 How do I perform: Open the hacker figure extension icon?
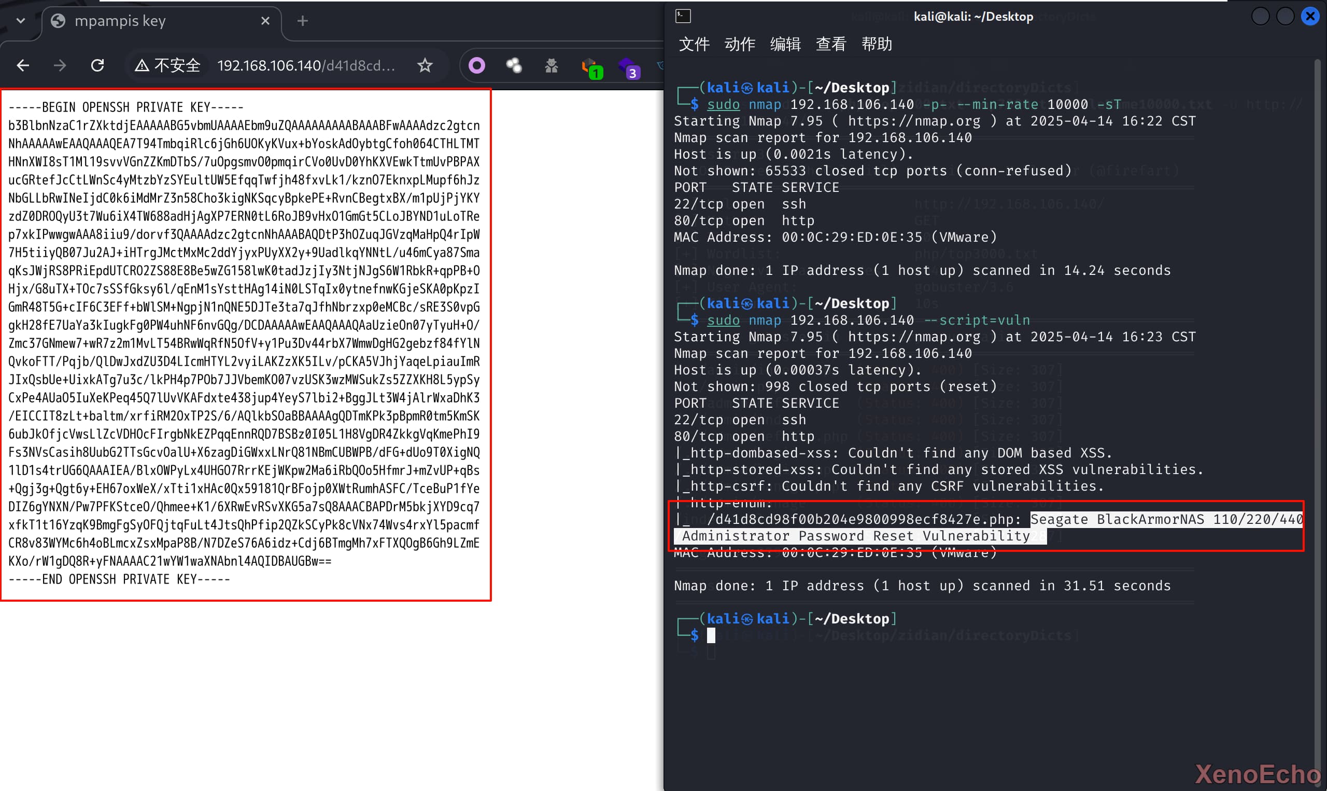(x=551, y=65)
